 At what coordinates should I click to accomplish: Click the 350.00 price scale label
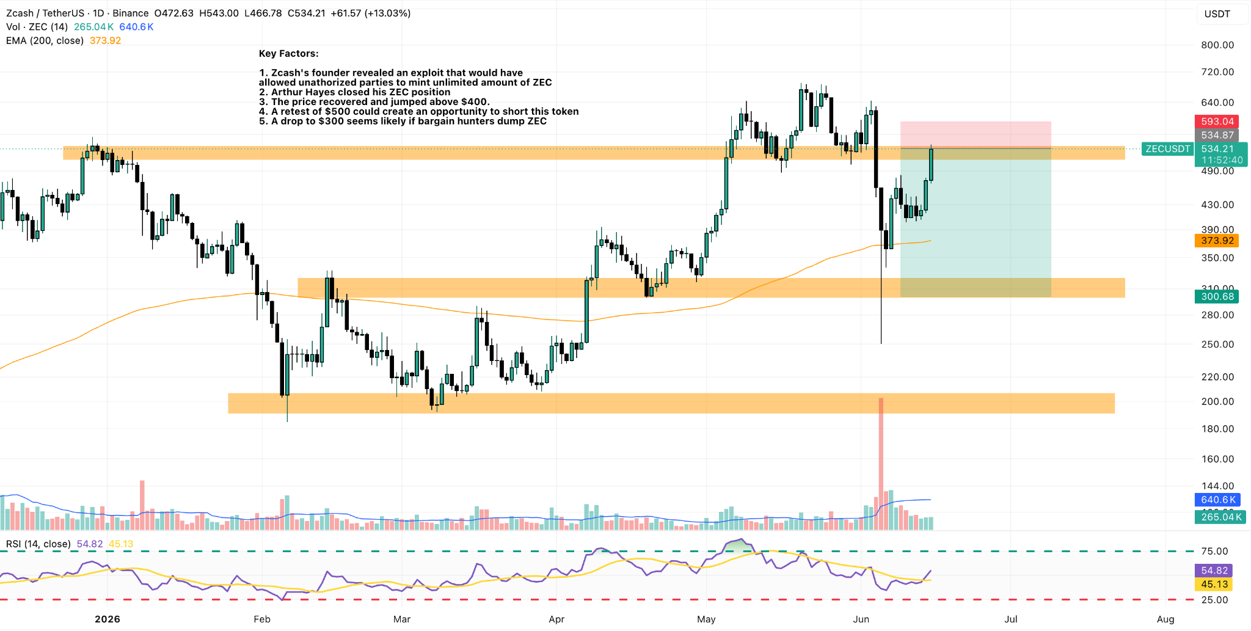click(x=1217, y=258)
